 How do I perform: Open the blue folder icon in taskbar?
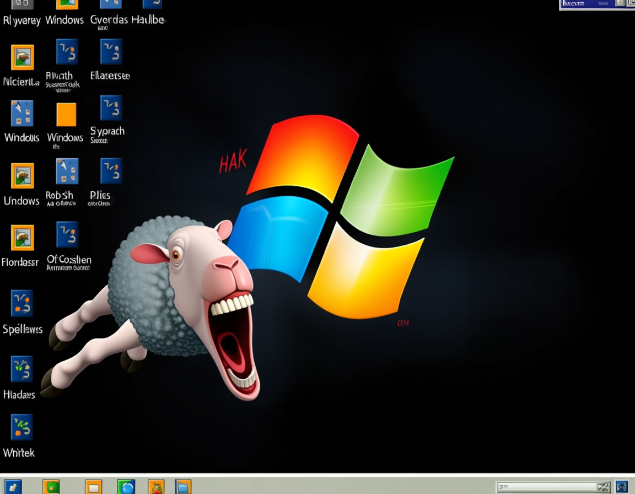coord(183,487)
